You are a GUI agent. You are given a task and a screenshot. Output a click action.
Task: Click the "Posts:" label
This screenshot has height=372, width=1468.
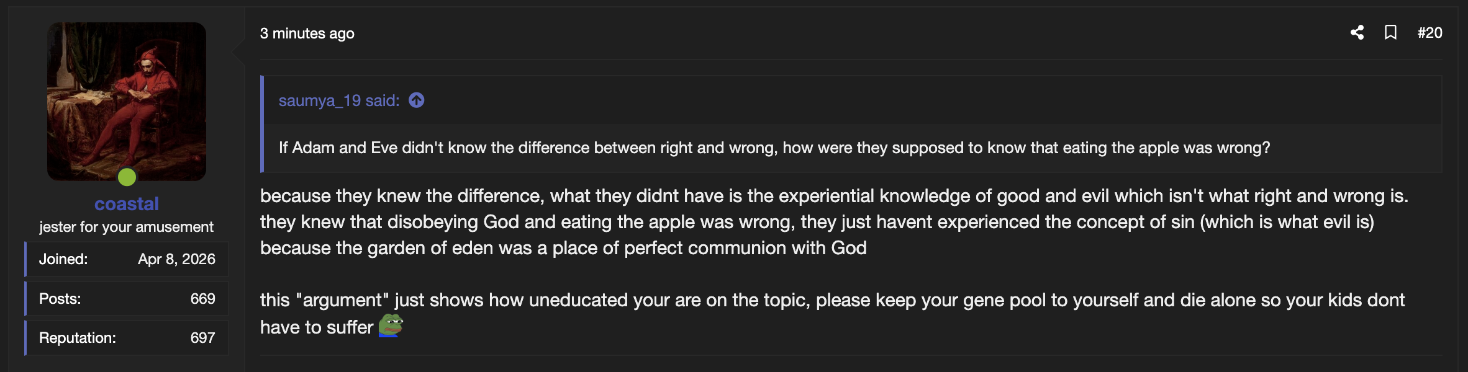60,299
